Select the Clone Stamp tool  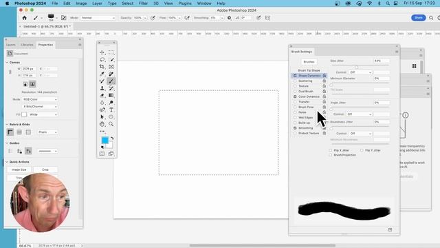click(102, 88)
